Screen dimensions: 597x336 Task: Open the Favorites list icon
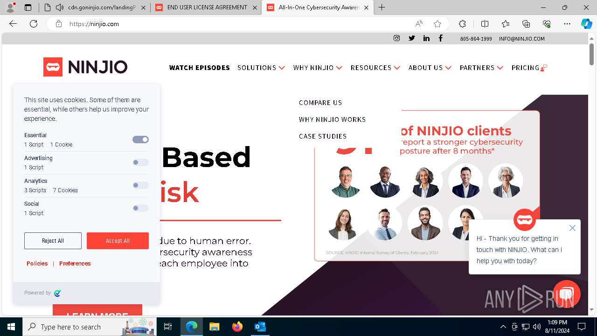[x=506, y=24]
